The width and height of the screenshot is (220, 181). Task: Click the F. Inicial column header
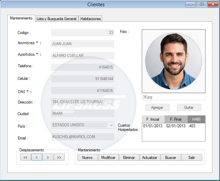click(153, 119)
